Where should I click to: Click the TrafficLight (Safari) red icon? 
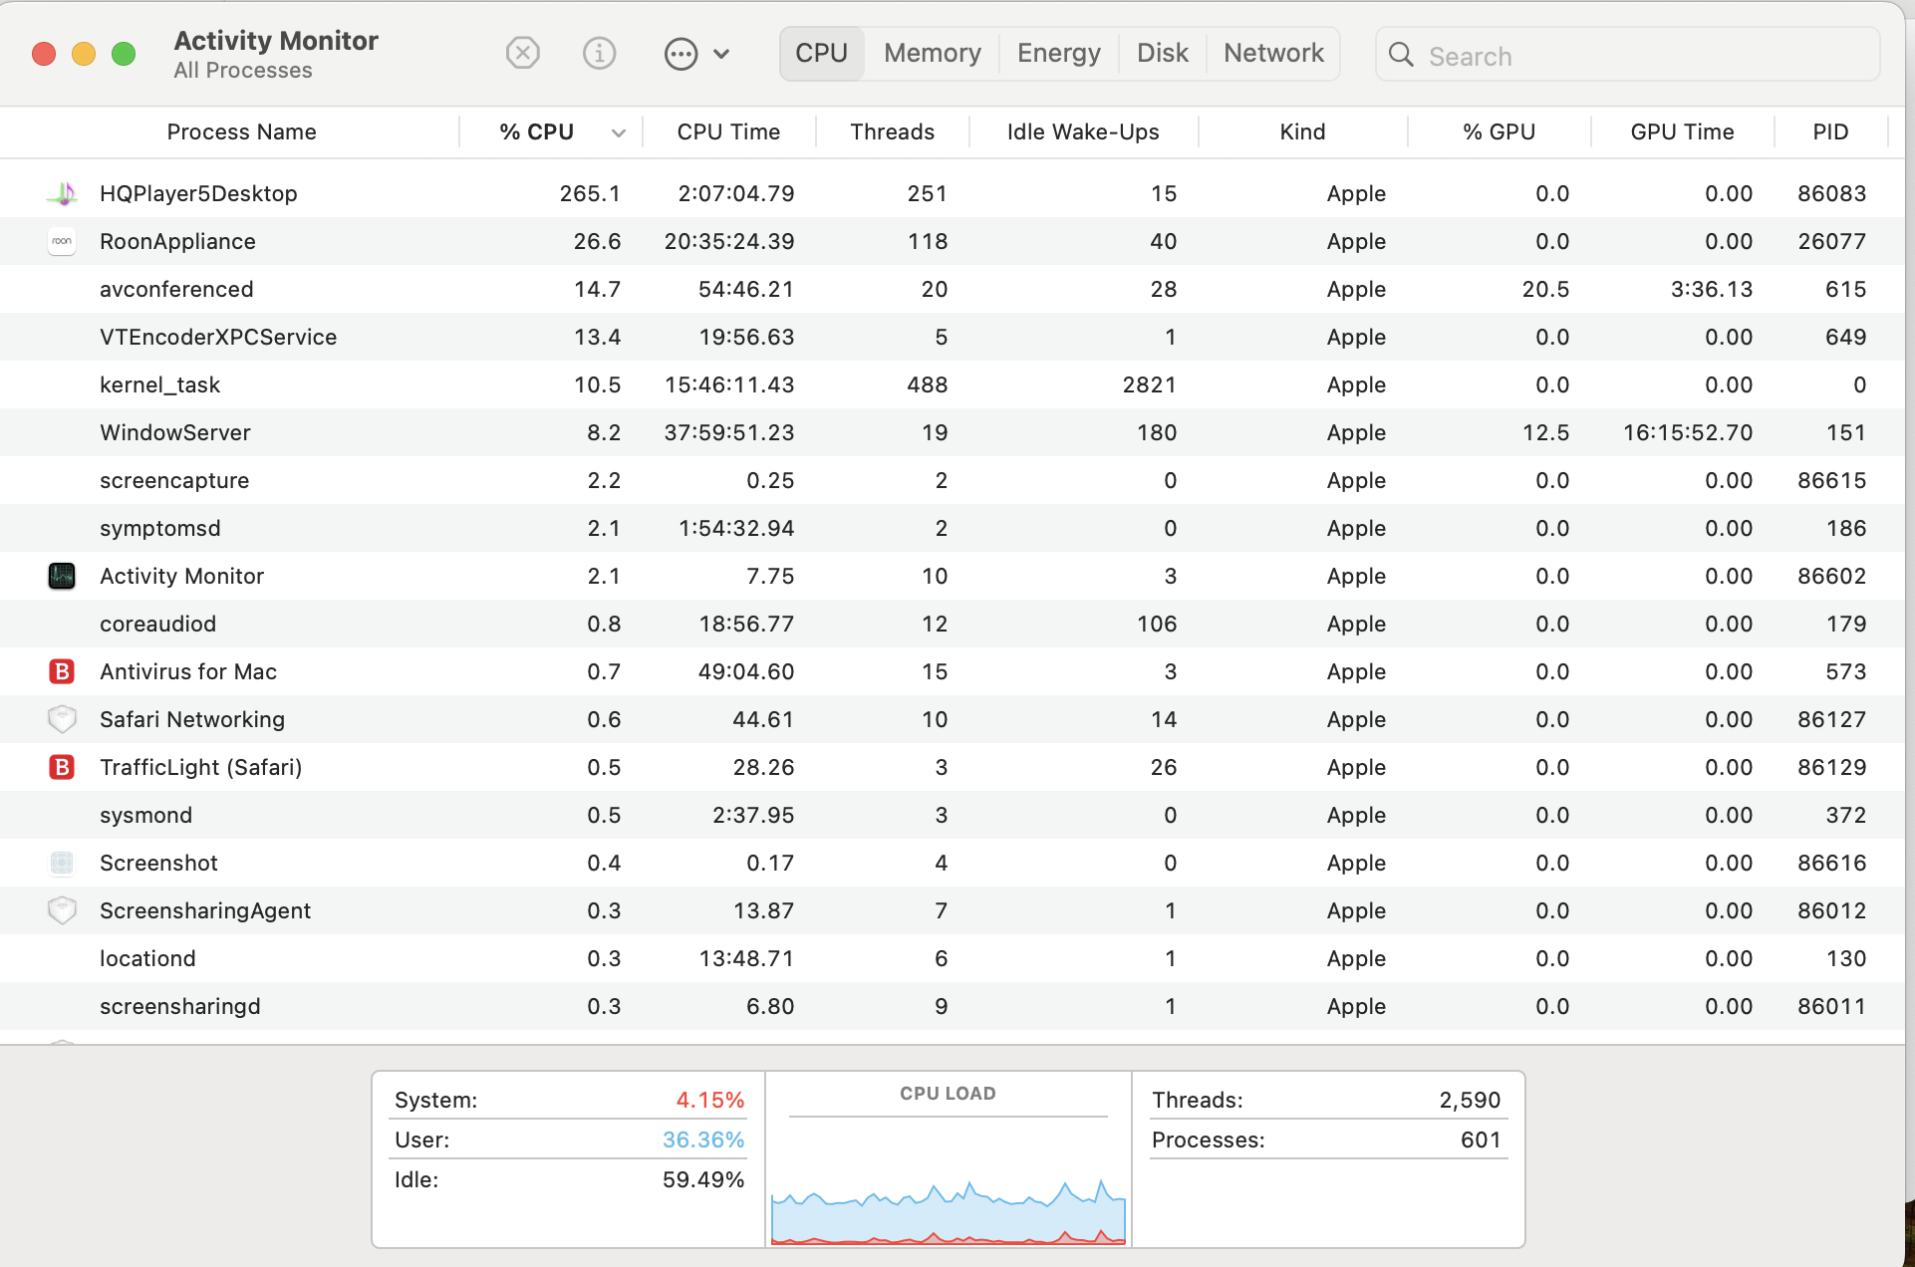62,767
